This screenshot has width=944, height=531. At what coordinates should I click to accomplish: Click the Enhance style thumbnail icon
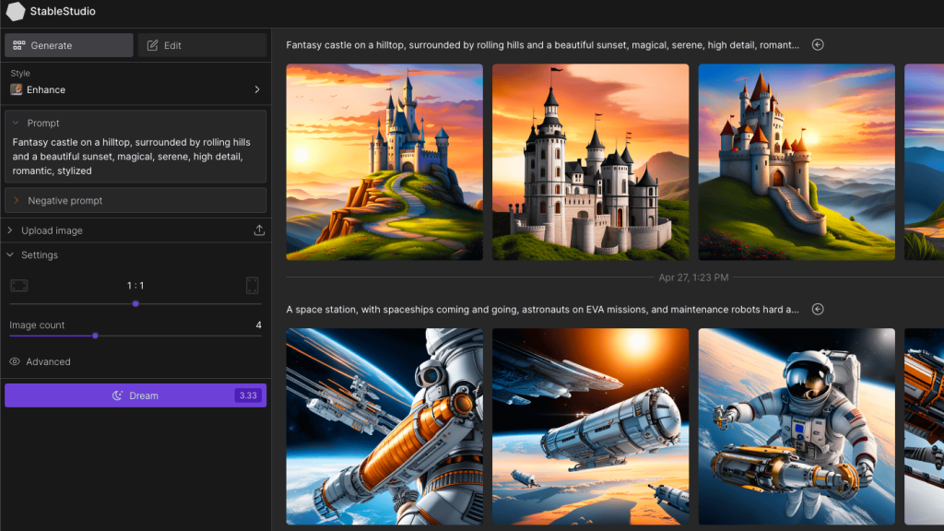(17, 89)
